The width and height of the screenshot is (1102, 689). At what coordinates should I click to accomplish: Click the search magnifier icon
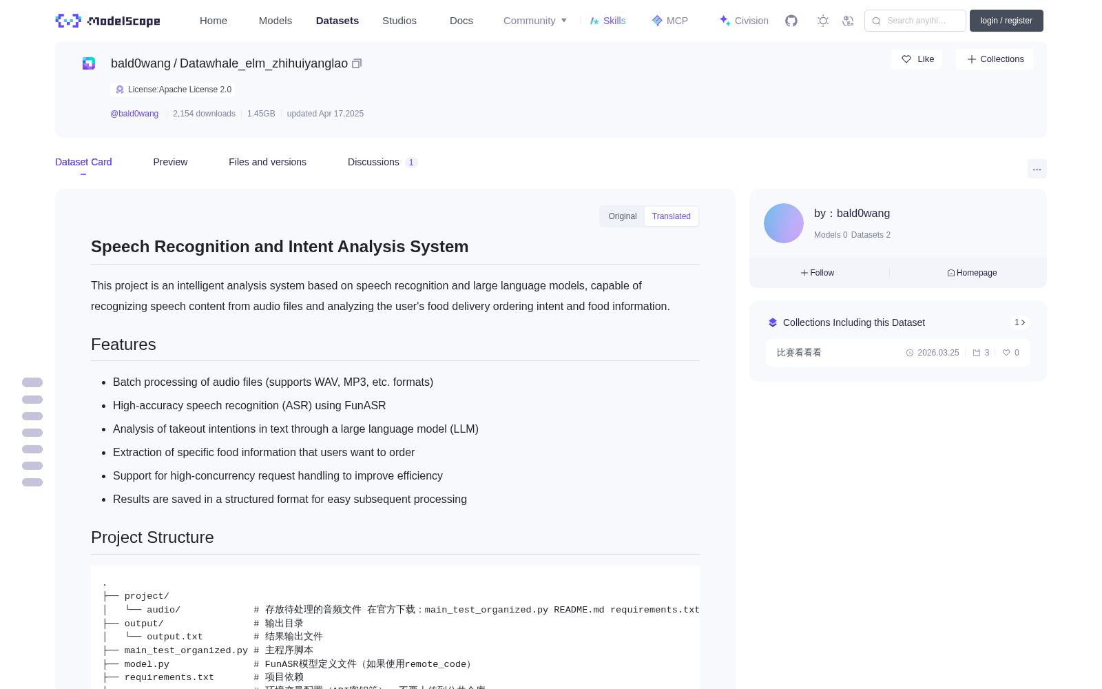click(877, 21)
